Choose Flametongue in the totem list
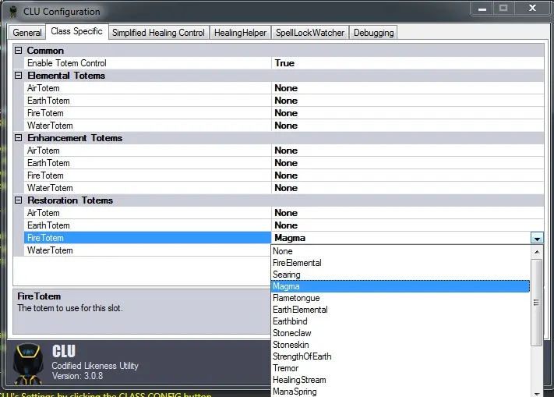 [x=296, y=298]
